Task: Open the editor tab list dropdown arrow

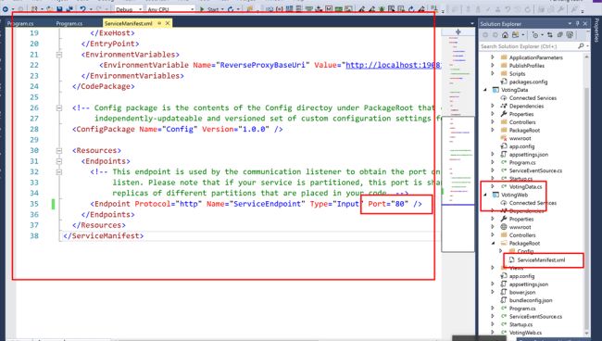Action: click(x=472, y=23)
